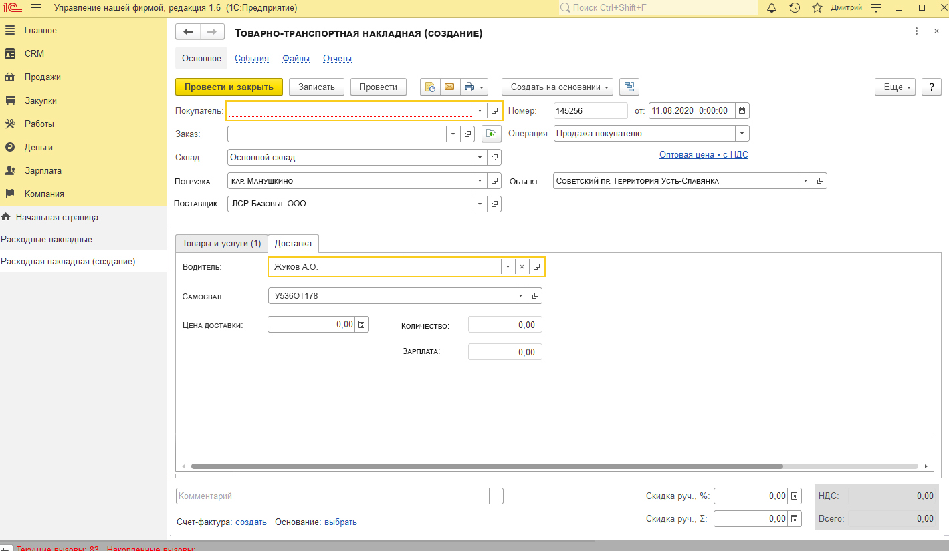Open notifications bell icon in the title bar
The width and height of the screenshot is (949, 551).
pos(772,8)
